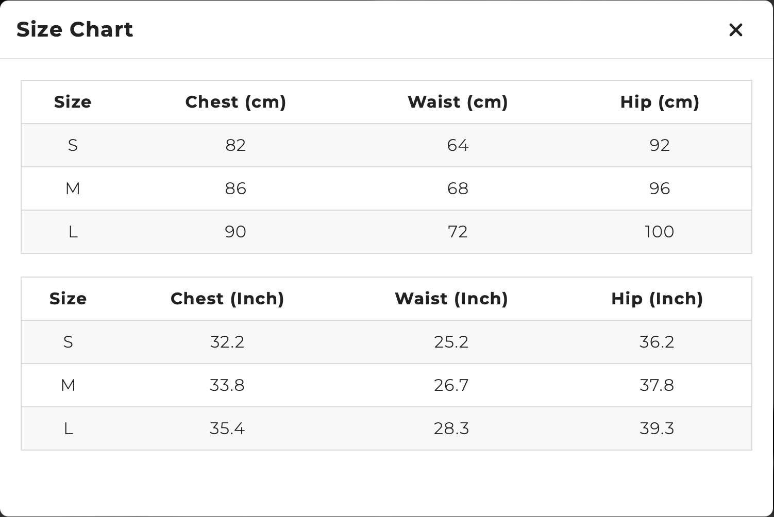
Task: Select the chest value 90 cell
Action: (x=235, y=232)
